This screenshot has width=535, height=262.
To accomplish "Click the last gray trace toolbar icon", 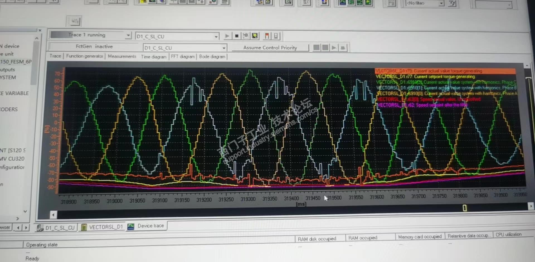I will (276, 36).
